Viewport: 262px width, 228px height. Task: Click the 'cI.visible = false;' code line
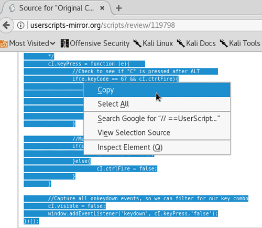[77, 206]
